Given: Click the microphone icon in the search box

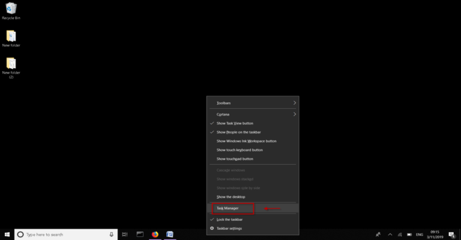Looking at the screenshot, I should (111, 234).
